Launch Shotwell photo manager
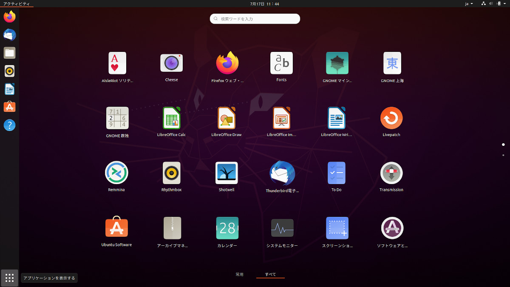Viewport: 510px width, 287px height. tap(227, 173)
